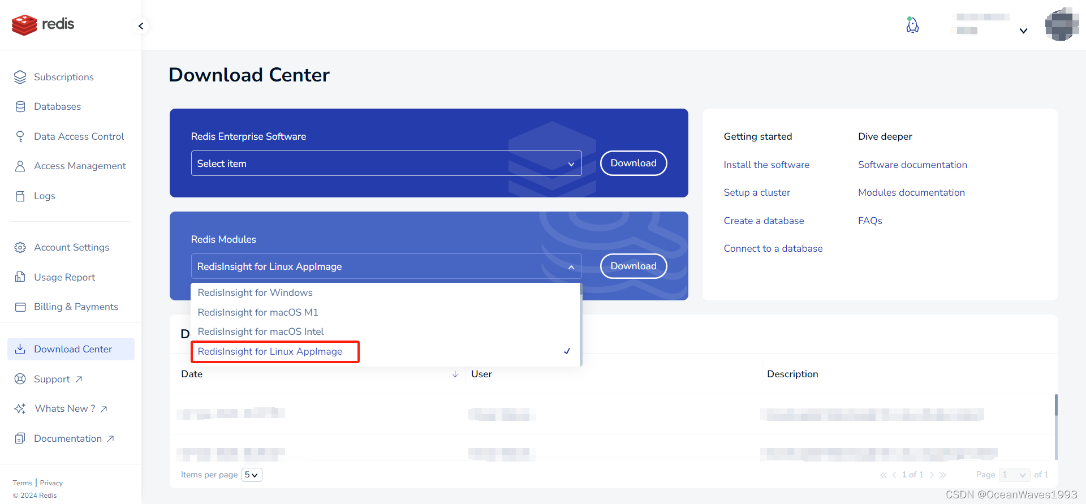Sort by the Date column arrow

tap(455, 374)
